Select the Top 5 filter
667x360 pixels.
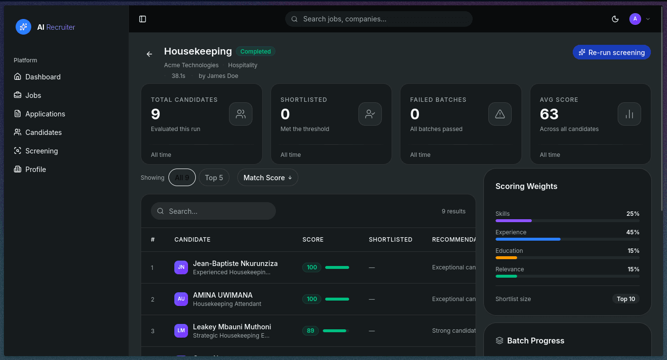point(214,177)
